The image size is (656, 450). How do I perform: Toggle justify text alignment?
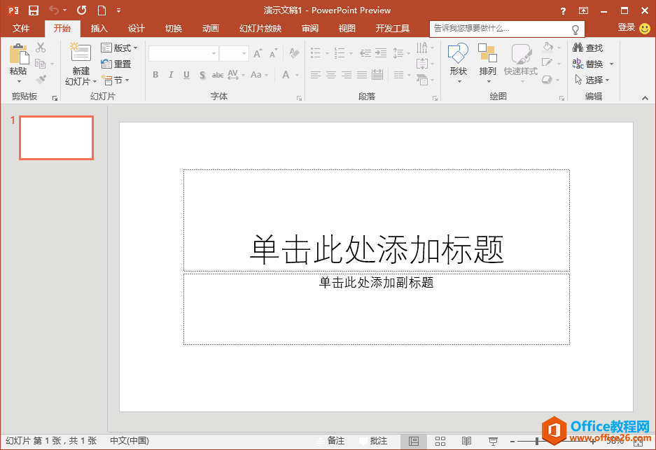[x=362, y=75]
